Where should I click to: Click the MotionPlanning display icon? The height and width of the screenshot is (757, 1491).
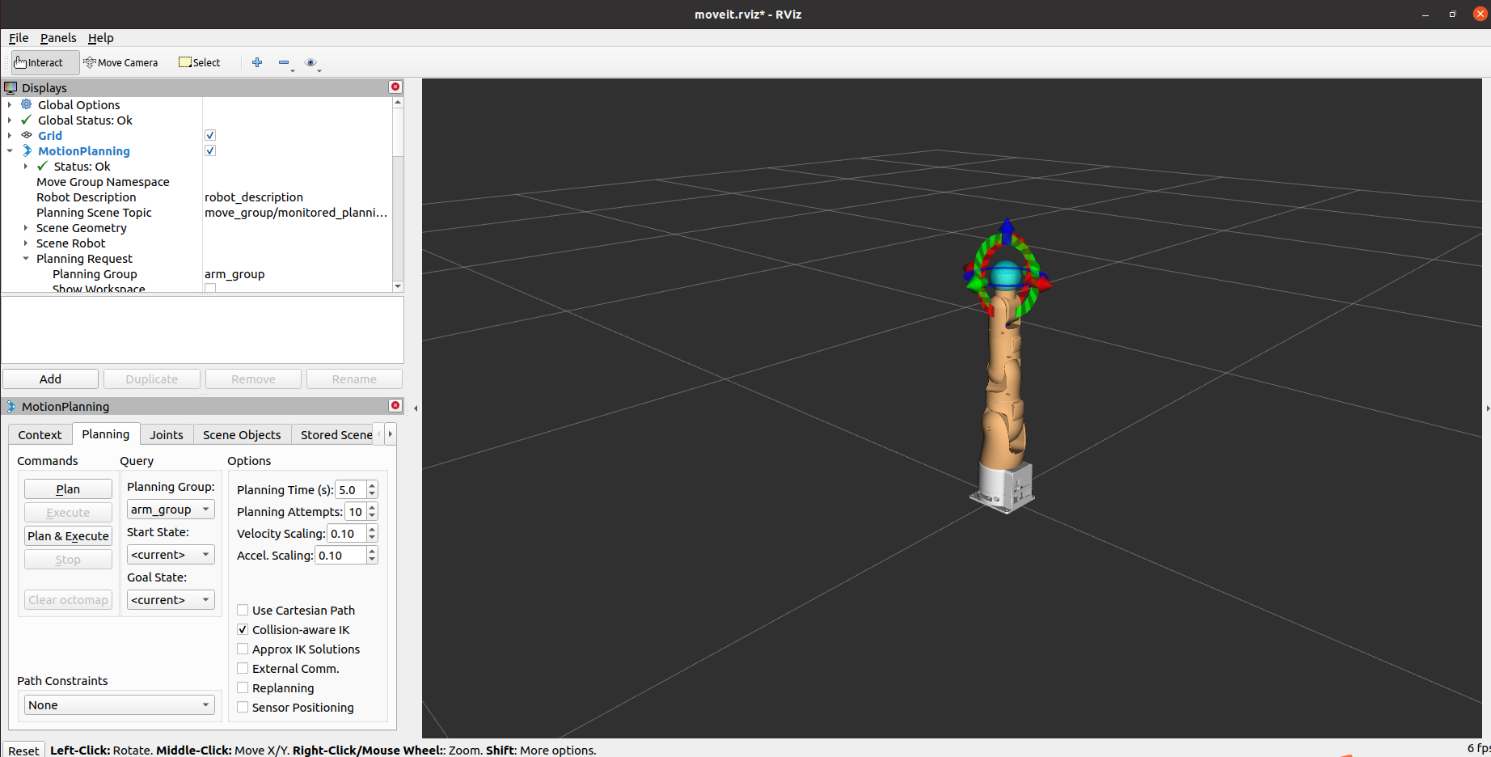coord(27,150)
